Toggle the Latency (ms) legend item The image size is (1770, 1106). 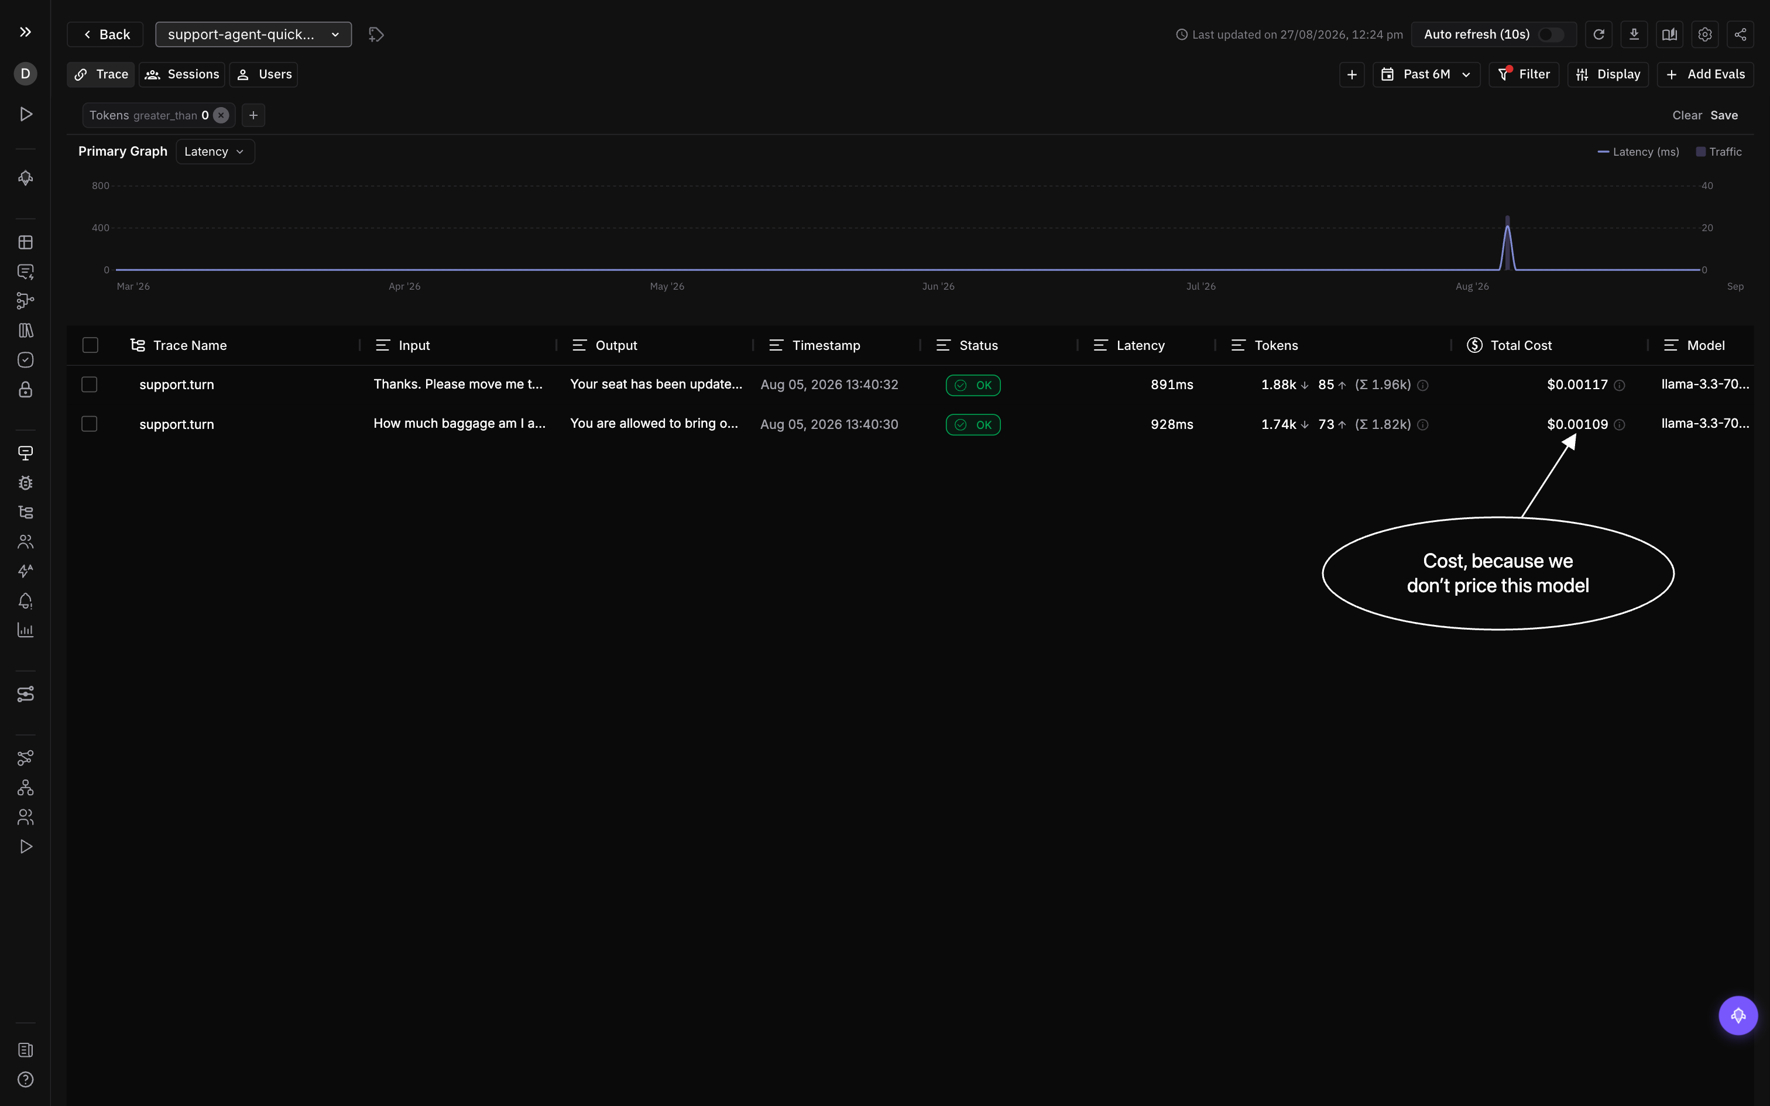[x=1638, y=152]
